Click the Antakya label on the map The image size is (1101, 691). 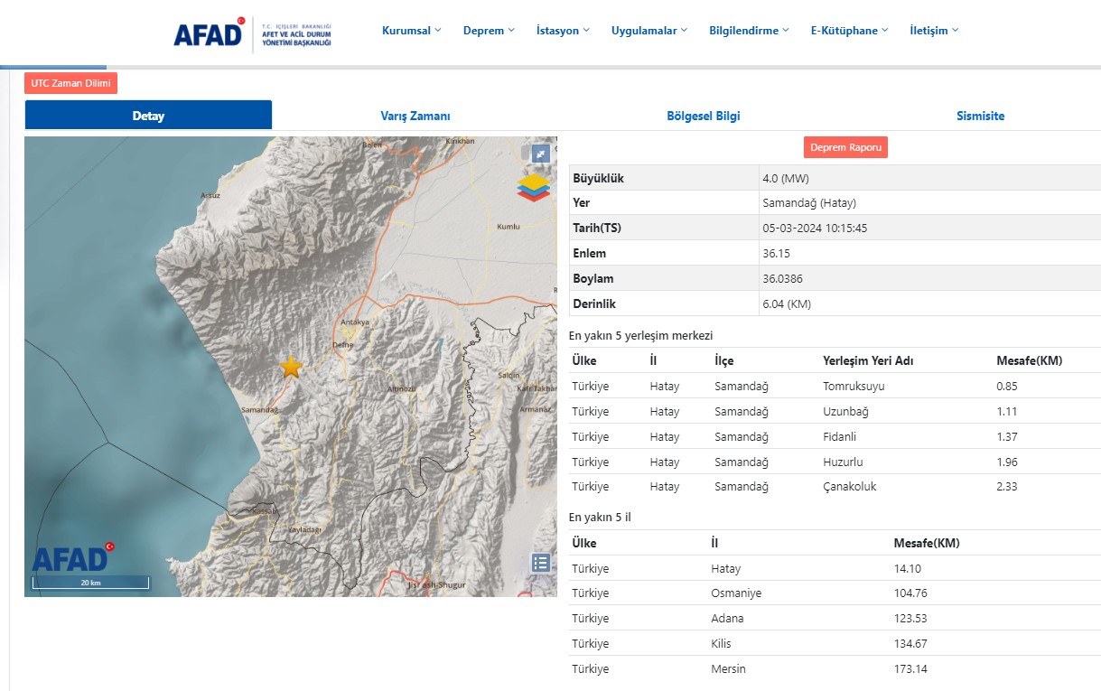click(354, 322)
